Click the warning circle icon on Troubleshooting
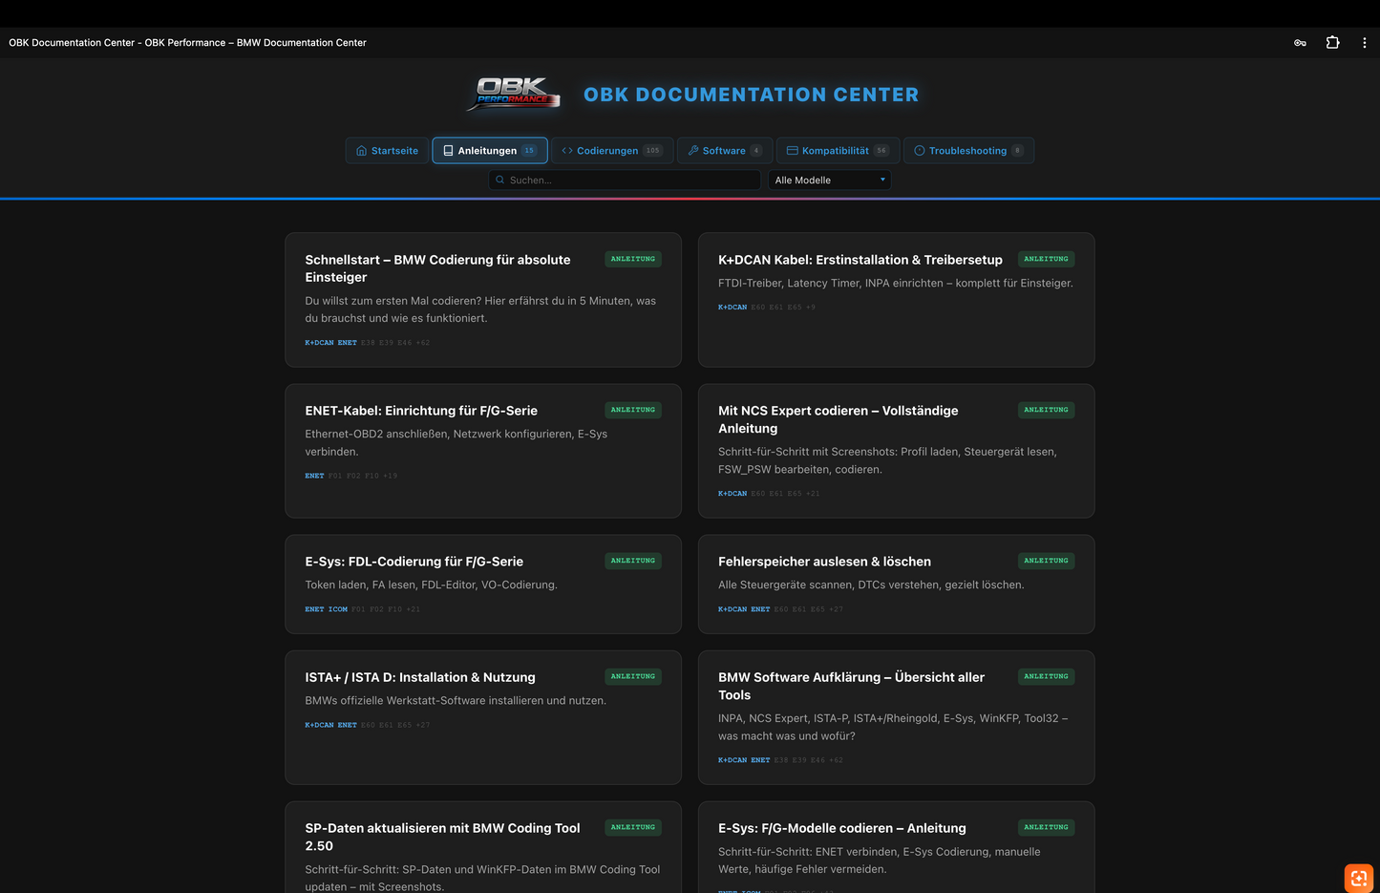 pos(920,151)
